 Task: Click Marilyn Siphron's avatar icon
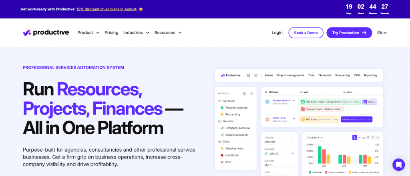pyautogui.click(x=267, y=102)
